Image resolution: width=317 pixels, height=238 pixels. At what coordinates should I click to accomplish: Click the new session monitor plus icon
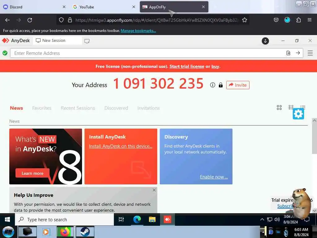[x=87, y=41]
